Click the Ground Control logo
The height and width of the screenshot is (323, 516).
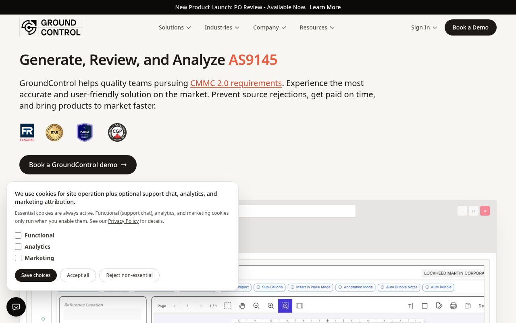point(51,27)
